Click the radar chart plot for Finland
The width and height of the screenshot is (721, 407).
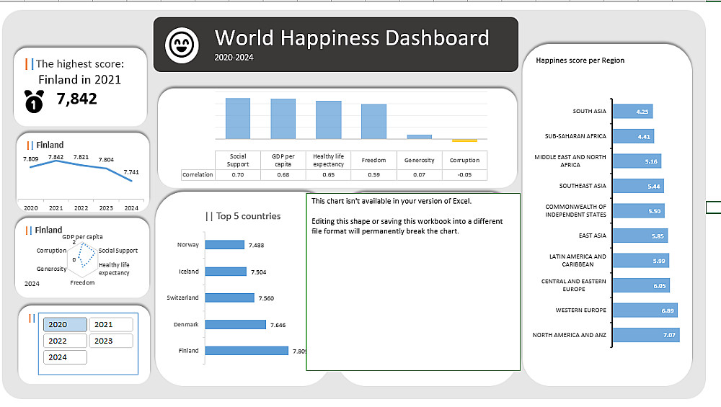coord(82,259)
